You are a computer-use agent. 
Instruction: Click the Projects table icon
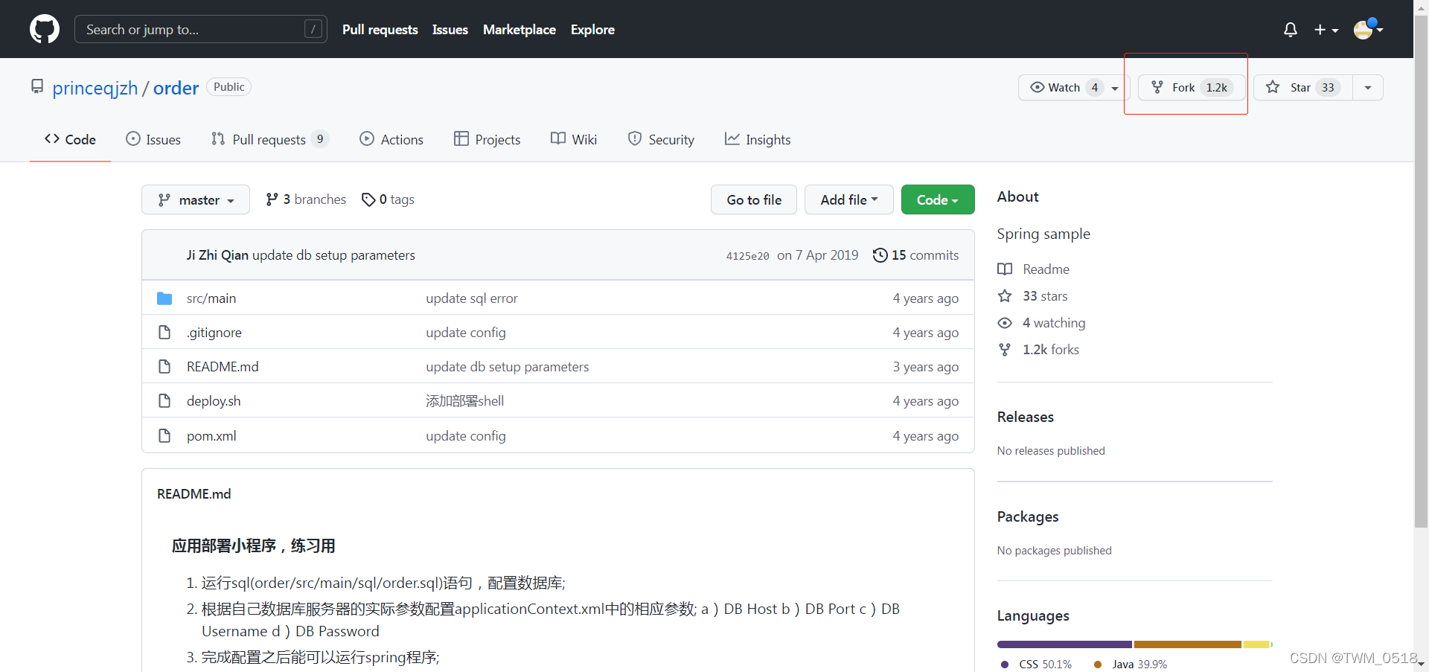pyautogui.click(x=461, y=139)
